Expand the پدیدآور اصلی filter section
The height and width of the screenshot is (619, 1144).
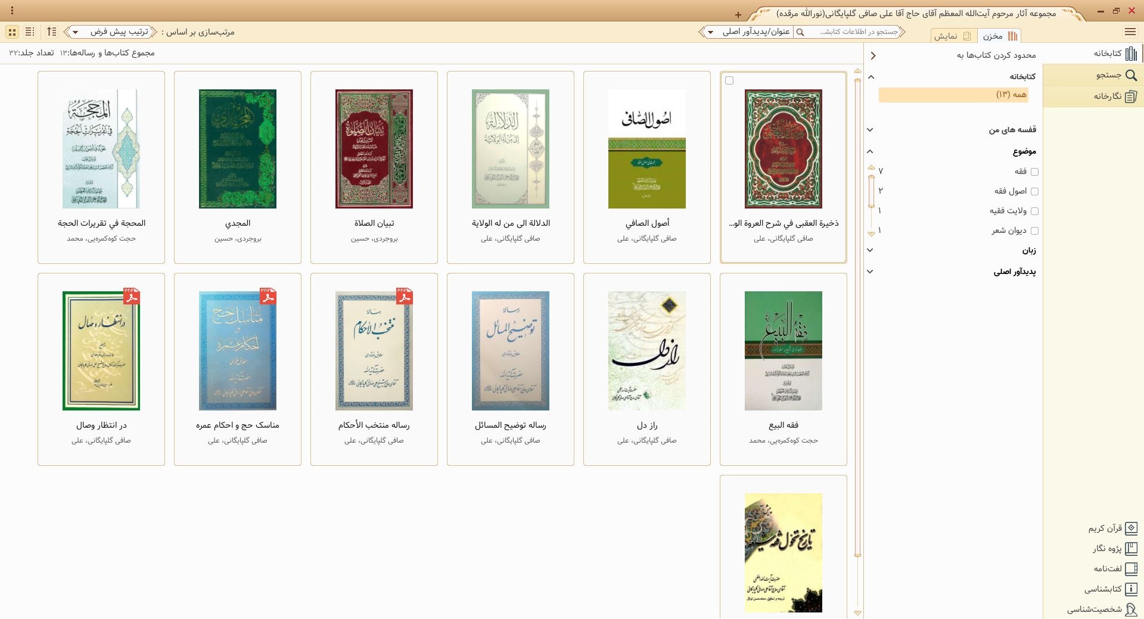[x=870, y=272]
